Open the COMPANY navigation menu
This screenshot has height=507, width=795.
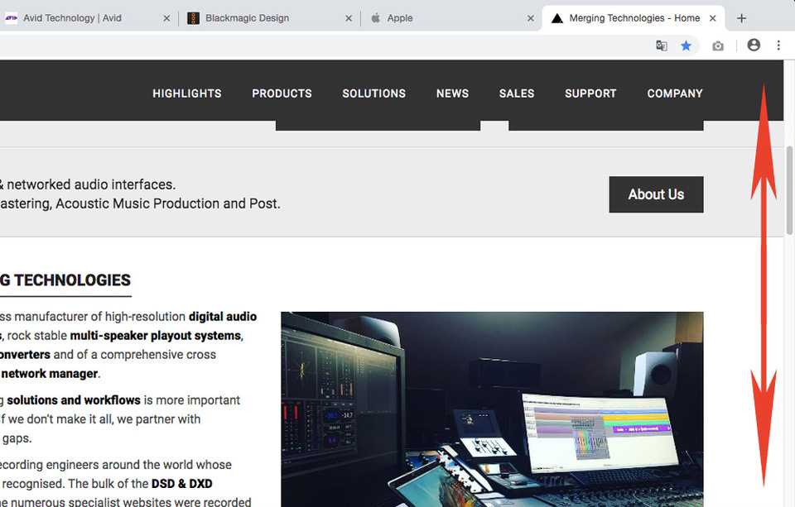click(x=675, y=93)
